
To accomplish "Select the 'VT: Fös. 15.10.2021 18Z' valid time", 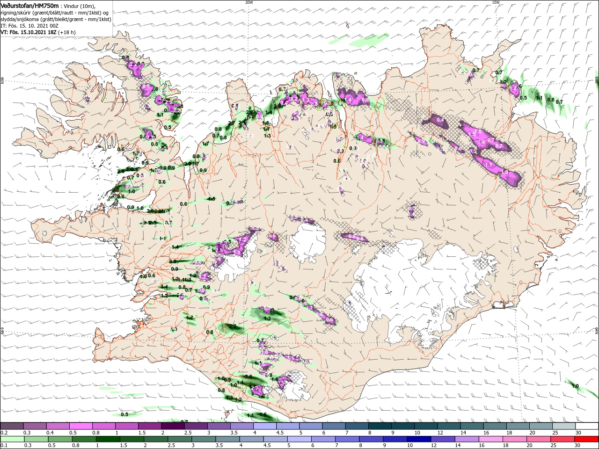I will pos(28,32).
